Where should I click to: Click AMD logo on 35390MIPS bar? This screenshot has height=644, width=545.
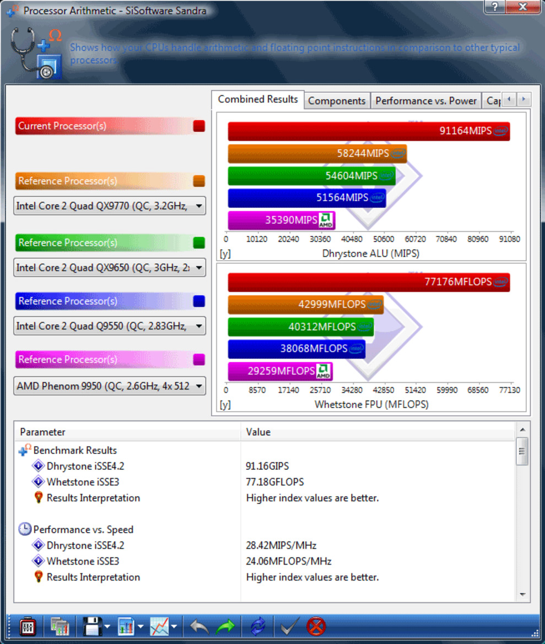pos(326,220)
